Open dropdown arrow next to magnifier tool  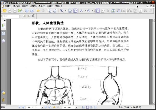[66, 11]
